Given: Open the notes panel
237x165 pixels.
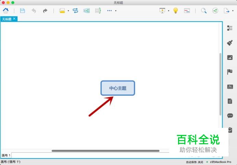Looking at the screenshot, I should pos(230,101).
